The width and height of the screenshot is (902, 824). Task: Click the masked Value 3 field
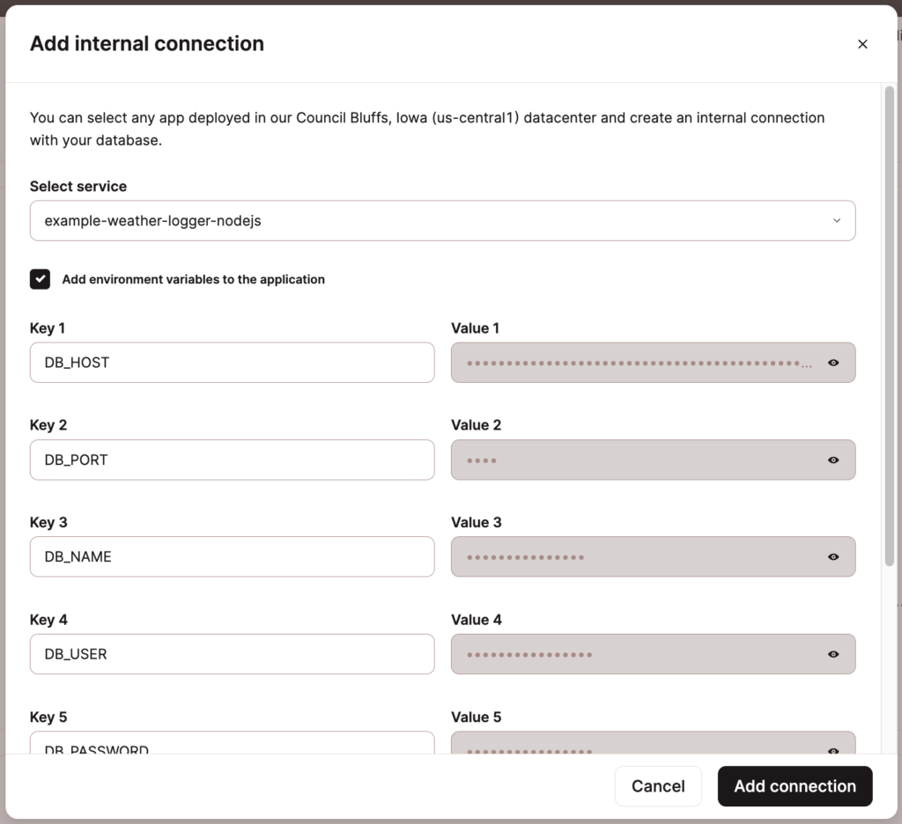coord(634,556)
